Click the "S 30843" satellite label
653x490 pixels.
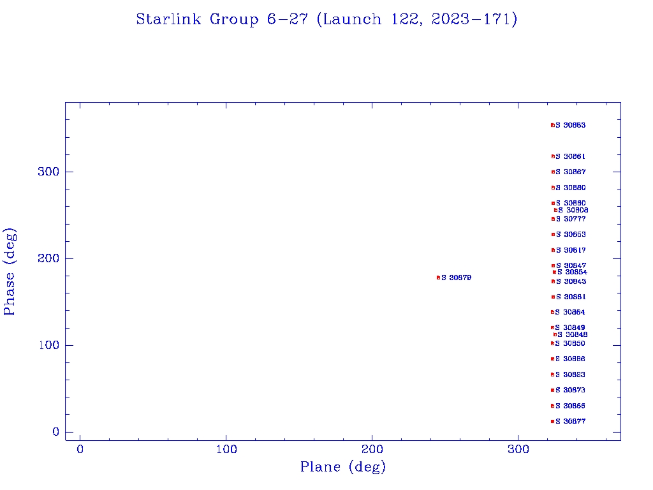click(571, 281)
